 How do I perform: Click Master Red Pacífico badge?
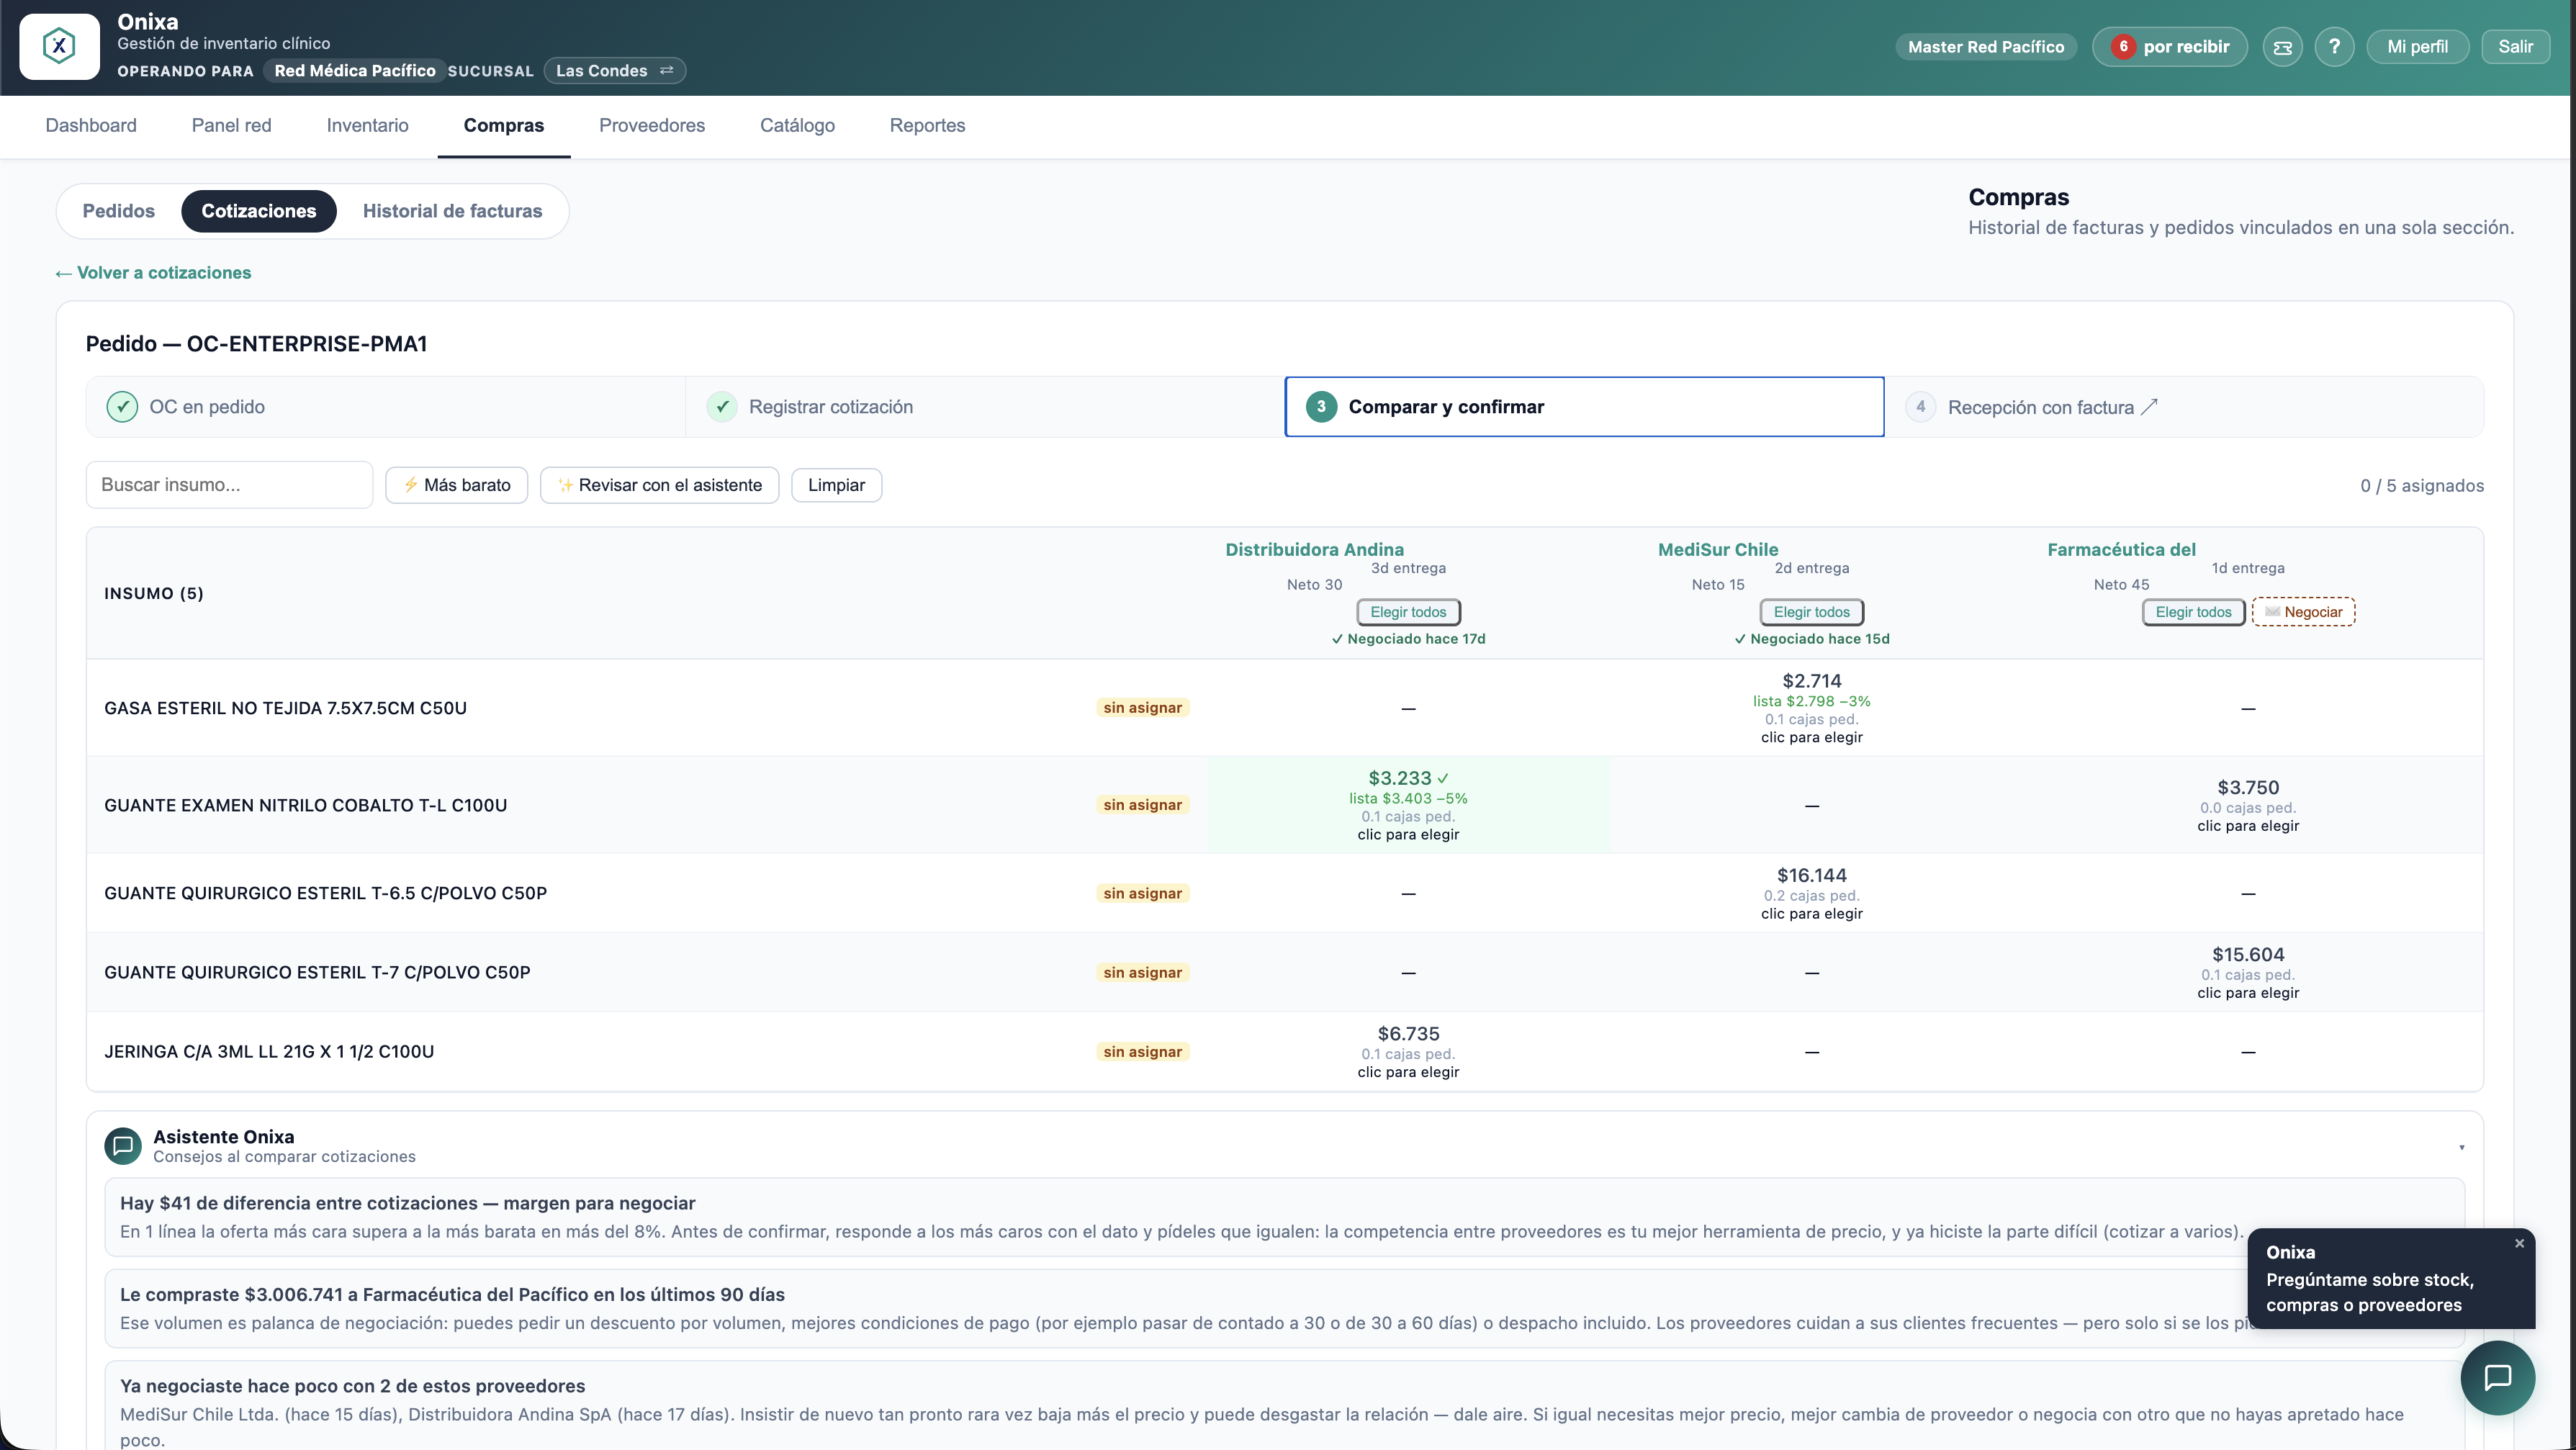tap(1985, 47)
